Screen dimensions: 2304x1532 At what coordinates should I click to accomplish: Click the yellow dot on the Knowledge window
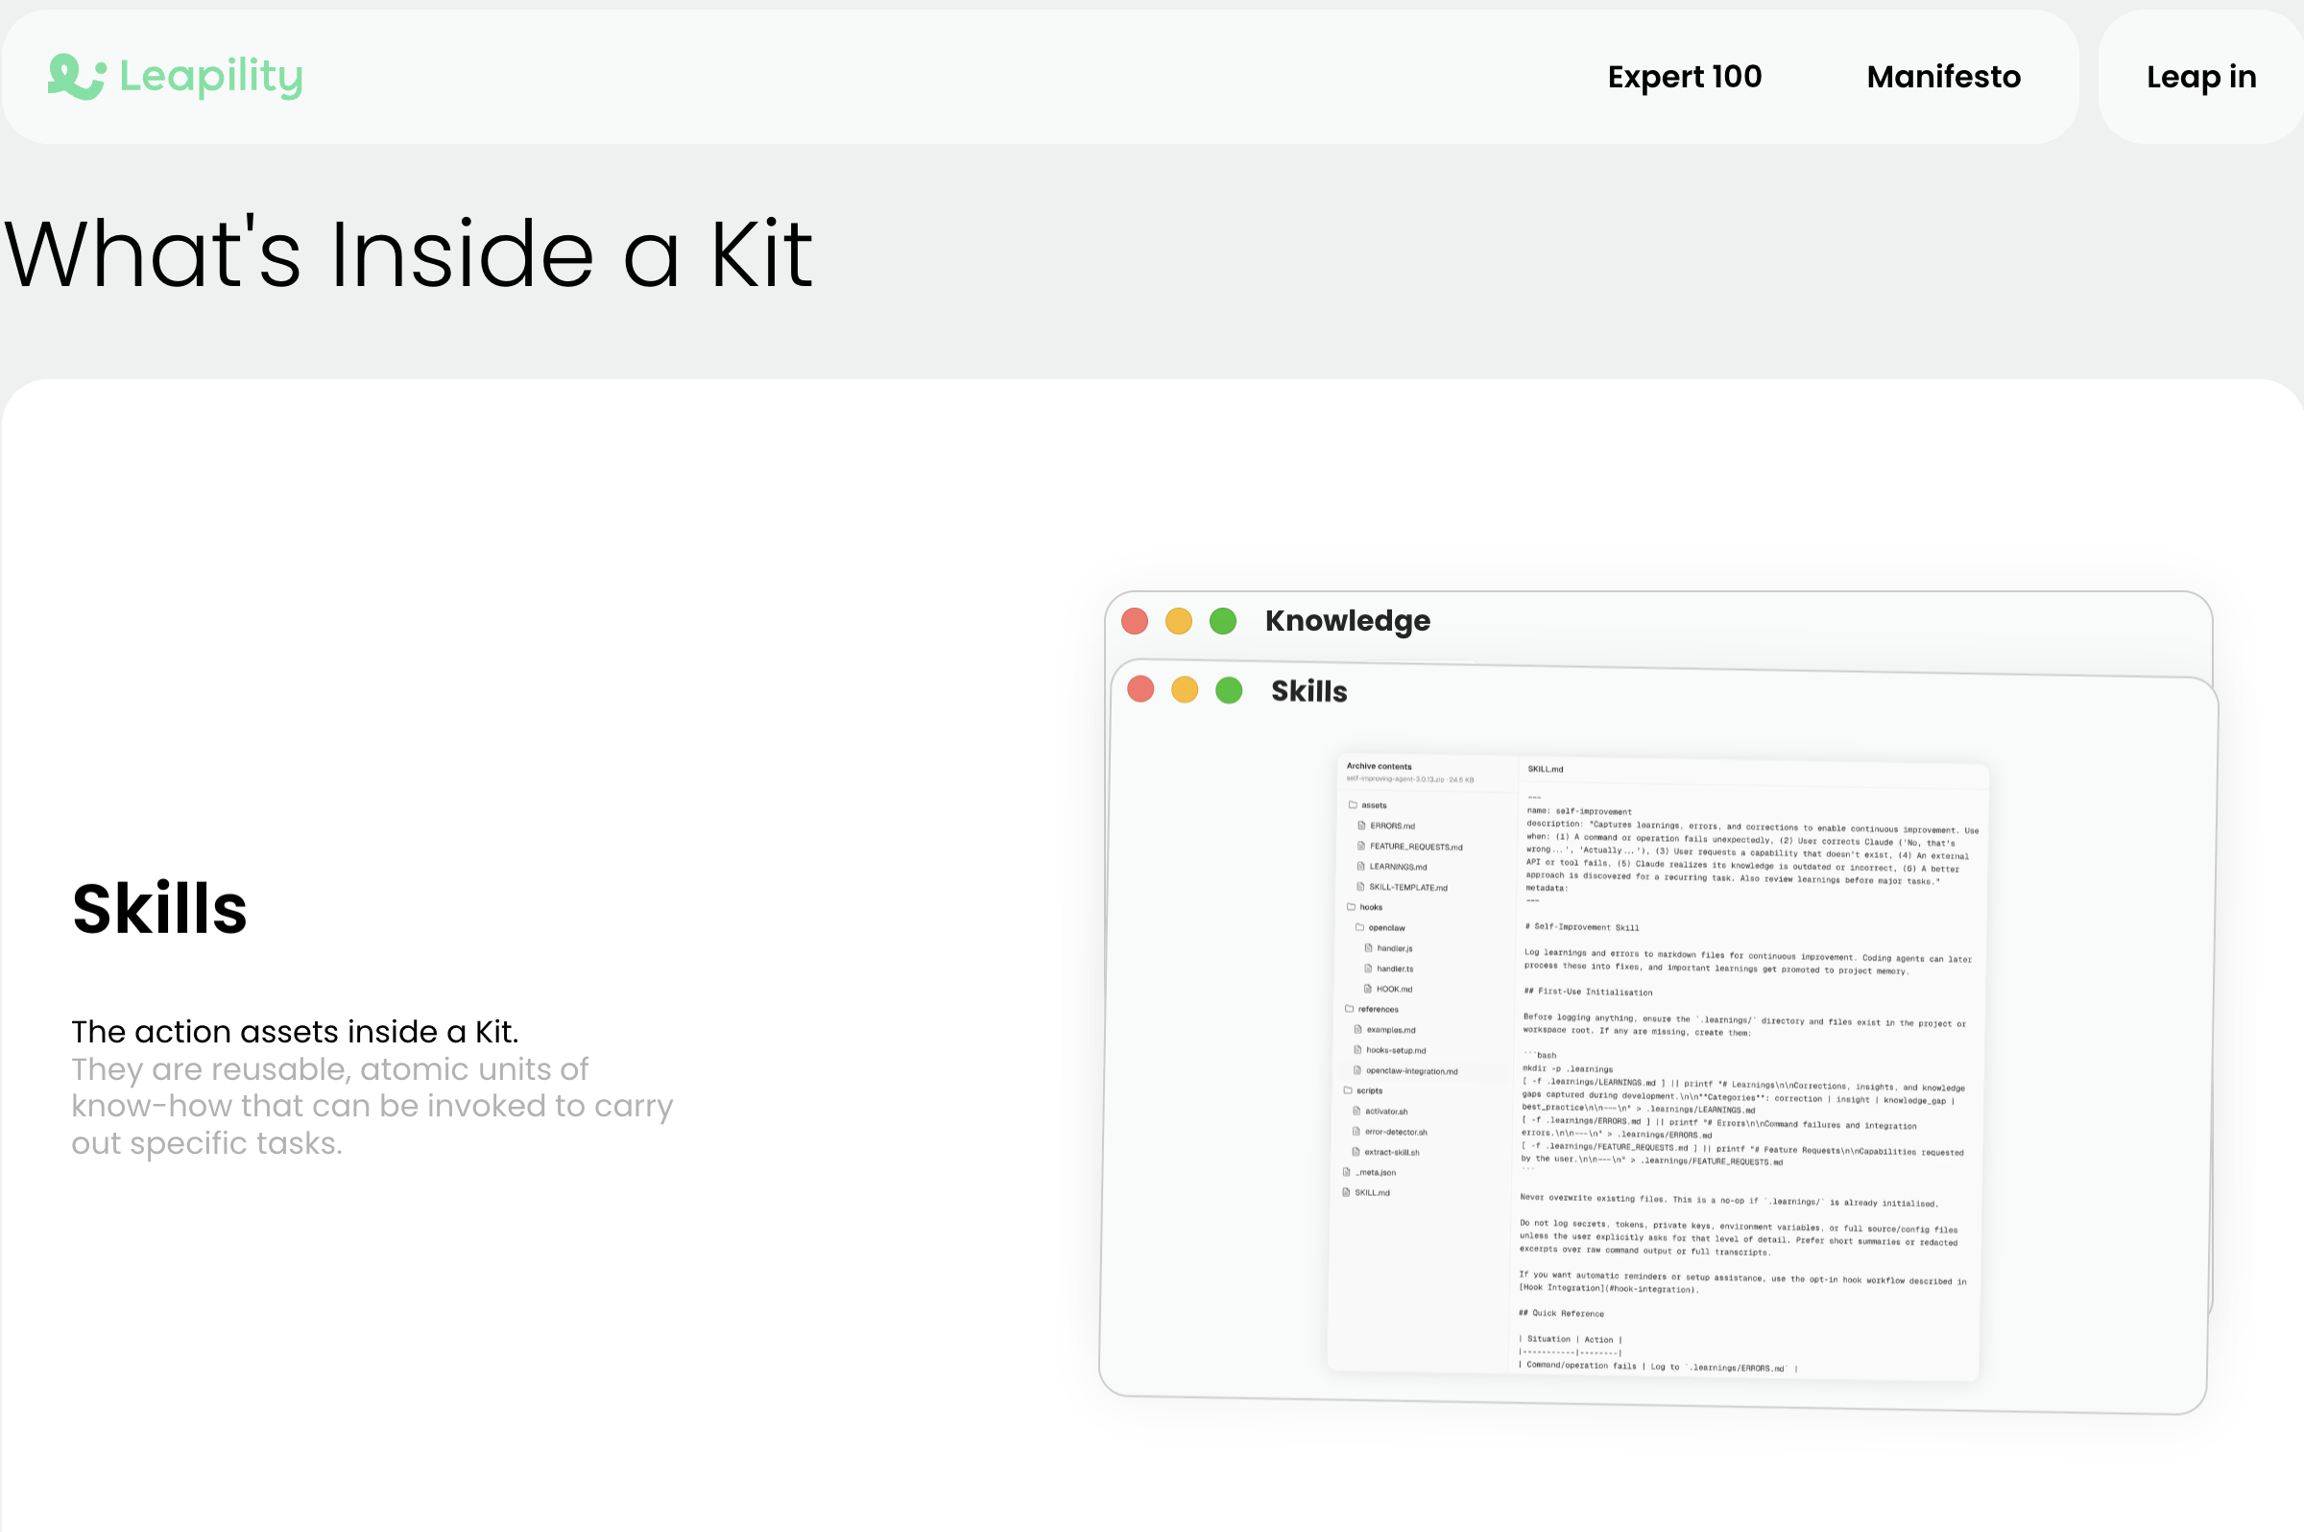1178,620
